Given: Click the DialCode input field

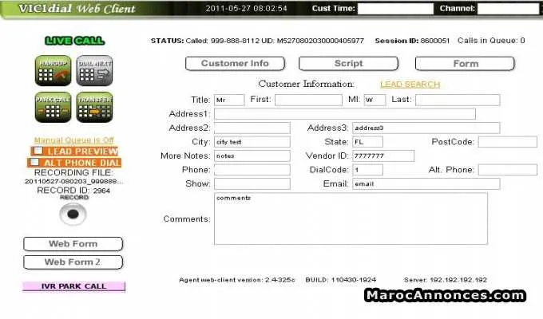Looking at the screenshot, I should coord(367,170).
